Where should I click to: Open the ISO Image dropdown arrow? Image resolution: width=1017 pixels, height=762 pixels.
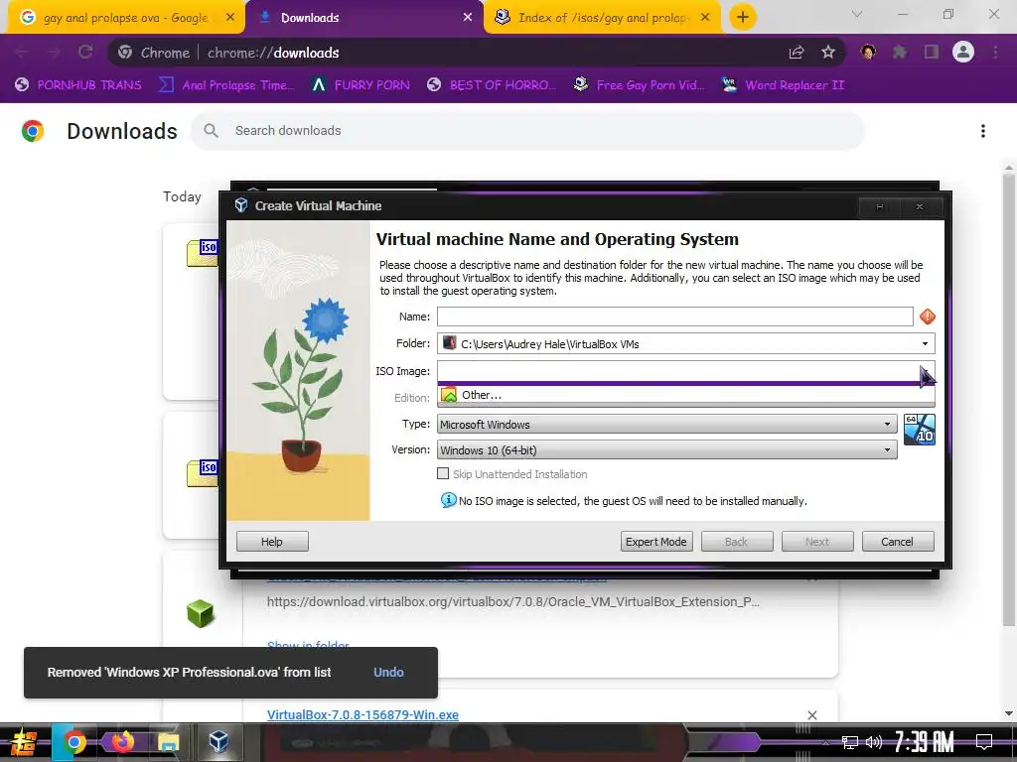click(926, 371)
